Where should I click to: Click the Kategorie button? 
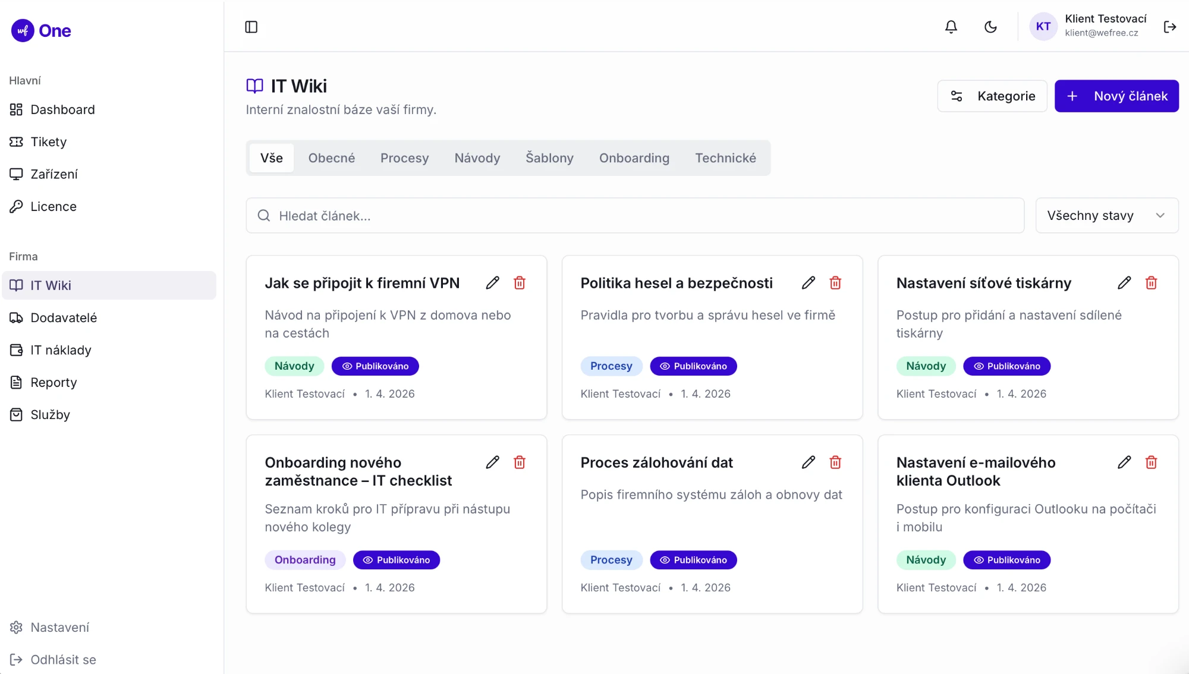(992, 96)
